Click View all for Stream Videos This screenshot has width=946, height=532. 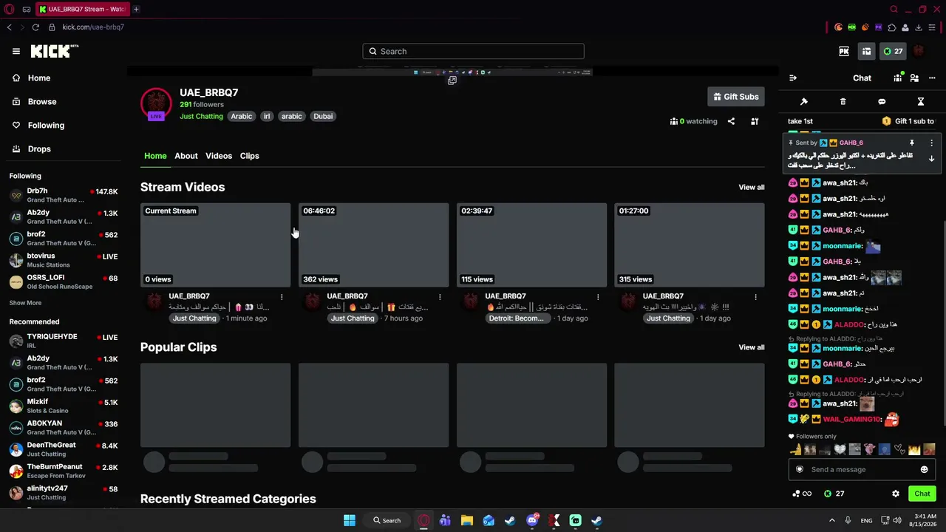752,187
